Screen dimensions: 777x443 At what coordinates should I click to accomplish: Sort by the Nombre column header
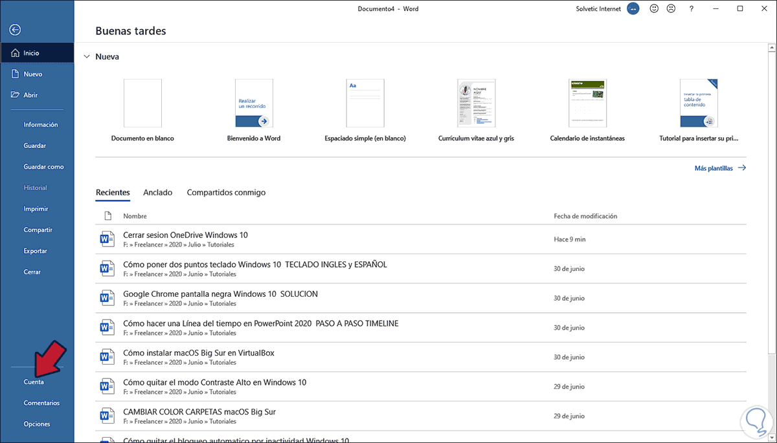[135, 216]
